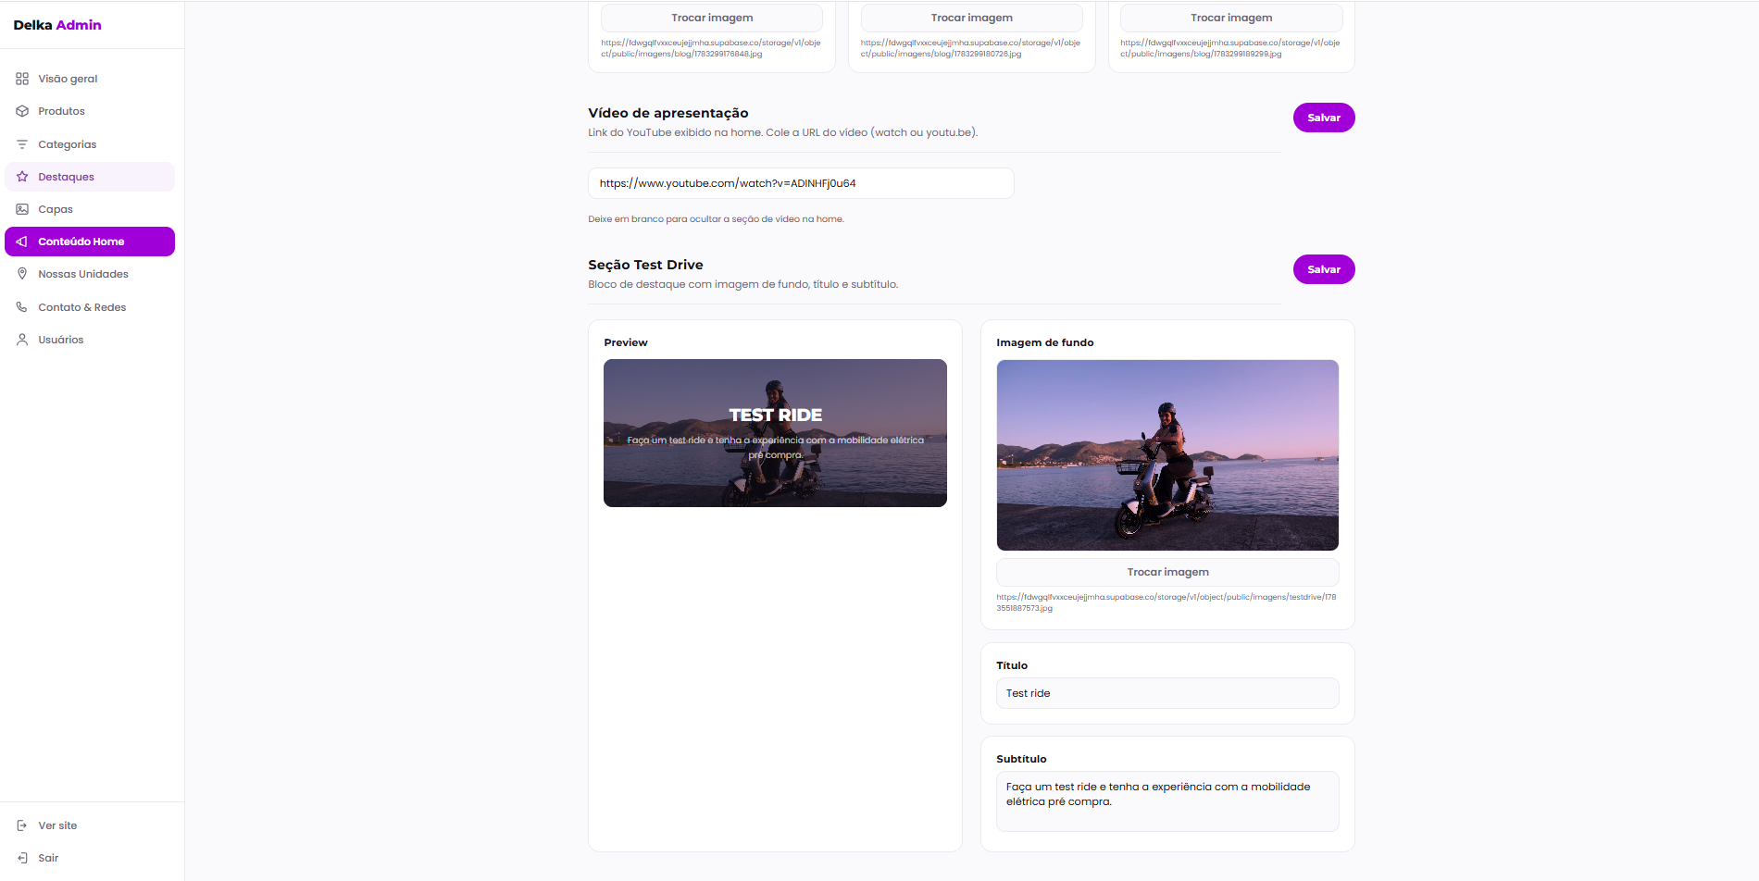Click the Produtos box icon
The width and height of the screenshot is (1759, 881).
coord(22,111)
